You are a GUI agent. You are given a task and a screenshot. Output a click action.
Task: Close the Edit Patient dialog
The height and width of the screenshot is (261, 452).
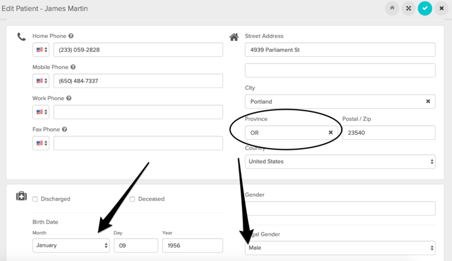click(441, 8)
